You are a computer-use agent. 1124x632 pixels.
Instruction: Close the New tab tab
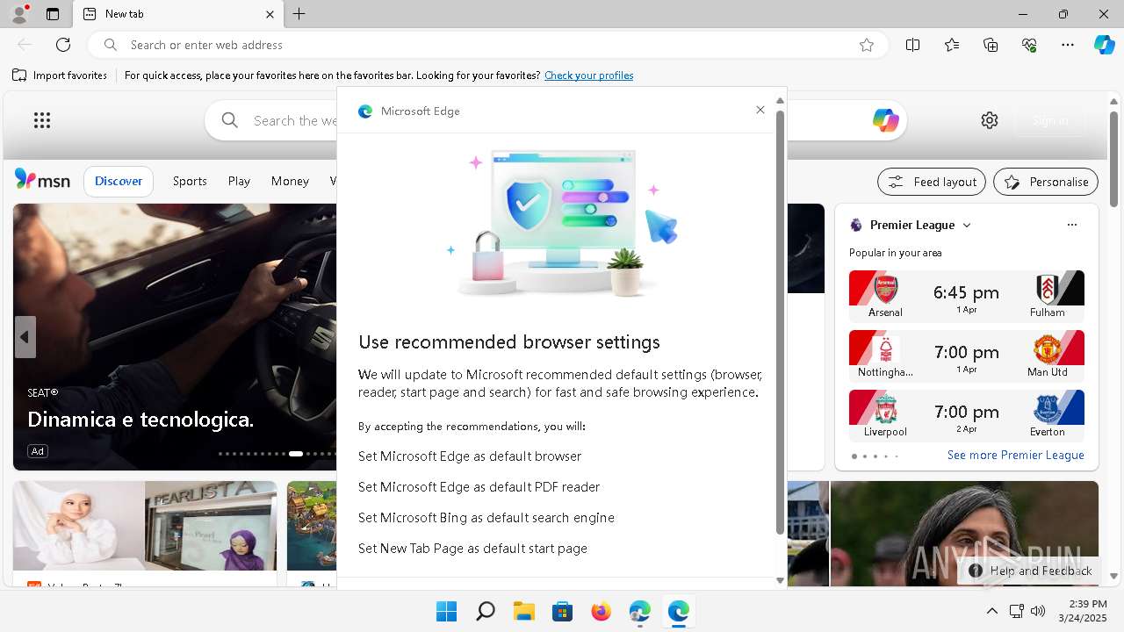[x=270, y=14]
